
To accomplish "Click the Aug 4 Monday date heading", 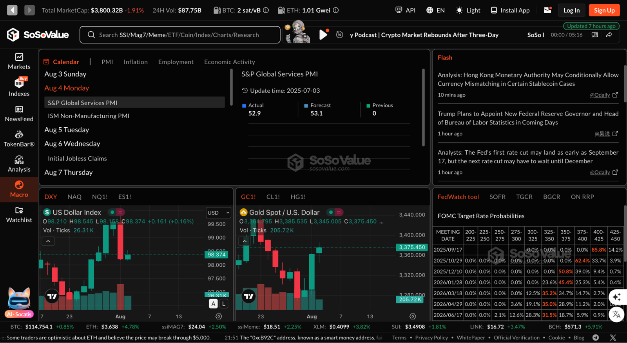I will tap(67, 88).
